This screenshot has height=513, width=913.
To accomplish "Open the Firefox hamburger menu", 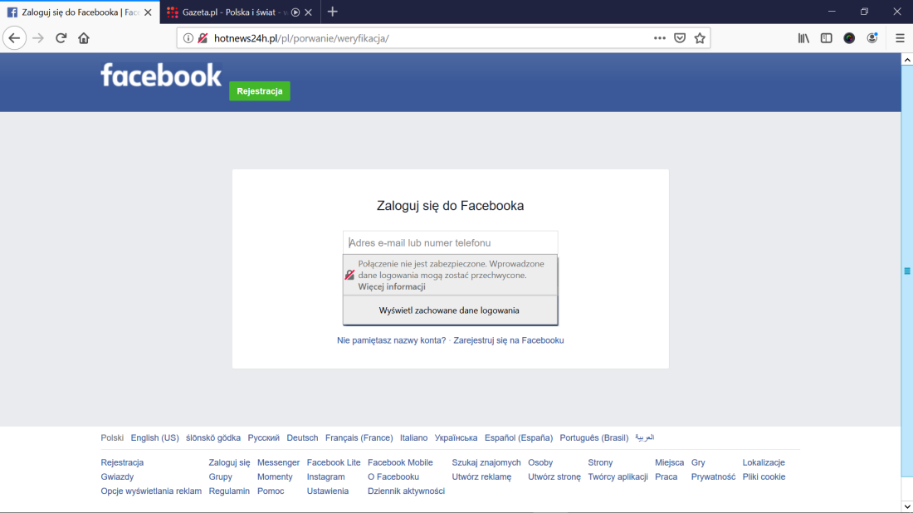I will (x=900, y=38).
